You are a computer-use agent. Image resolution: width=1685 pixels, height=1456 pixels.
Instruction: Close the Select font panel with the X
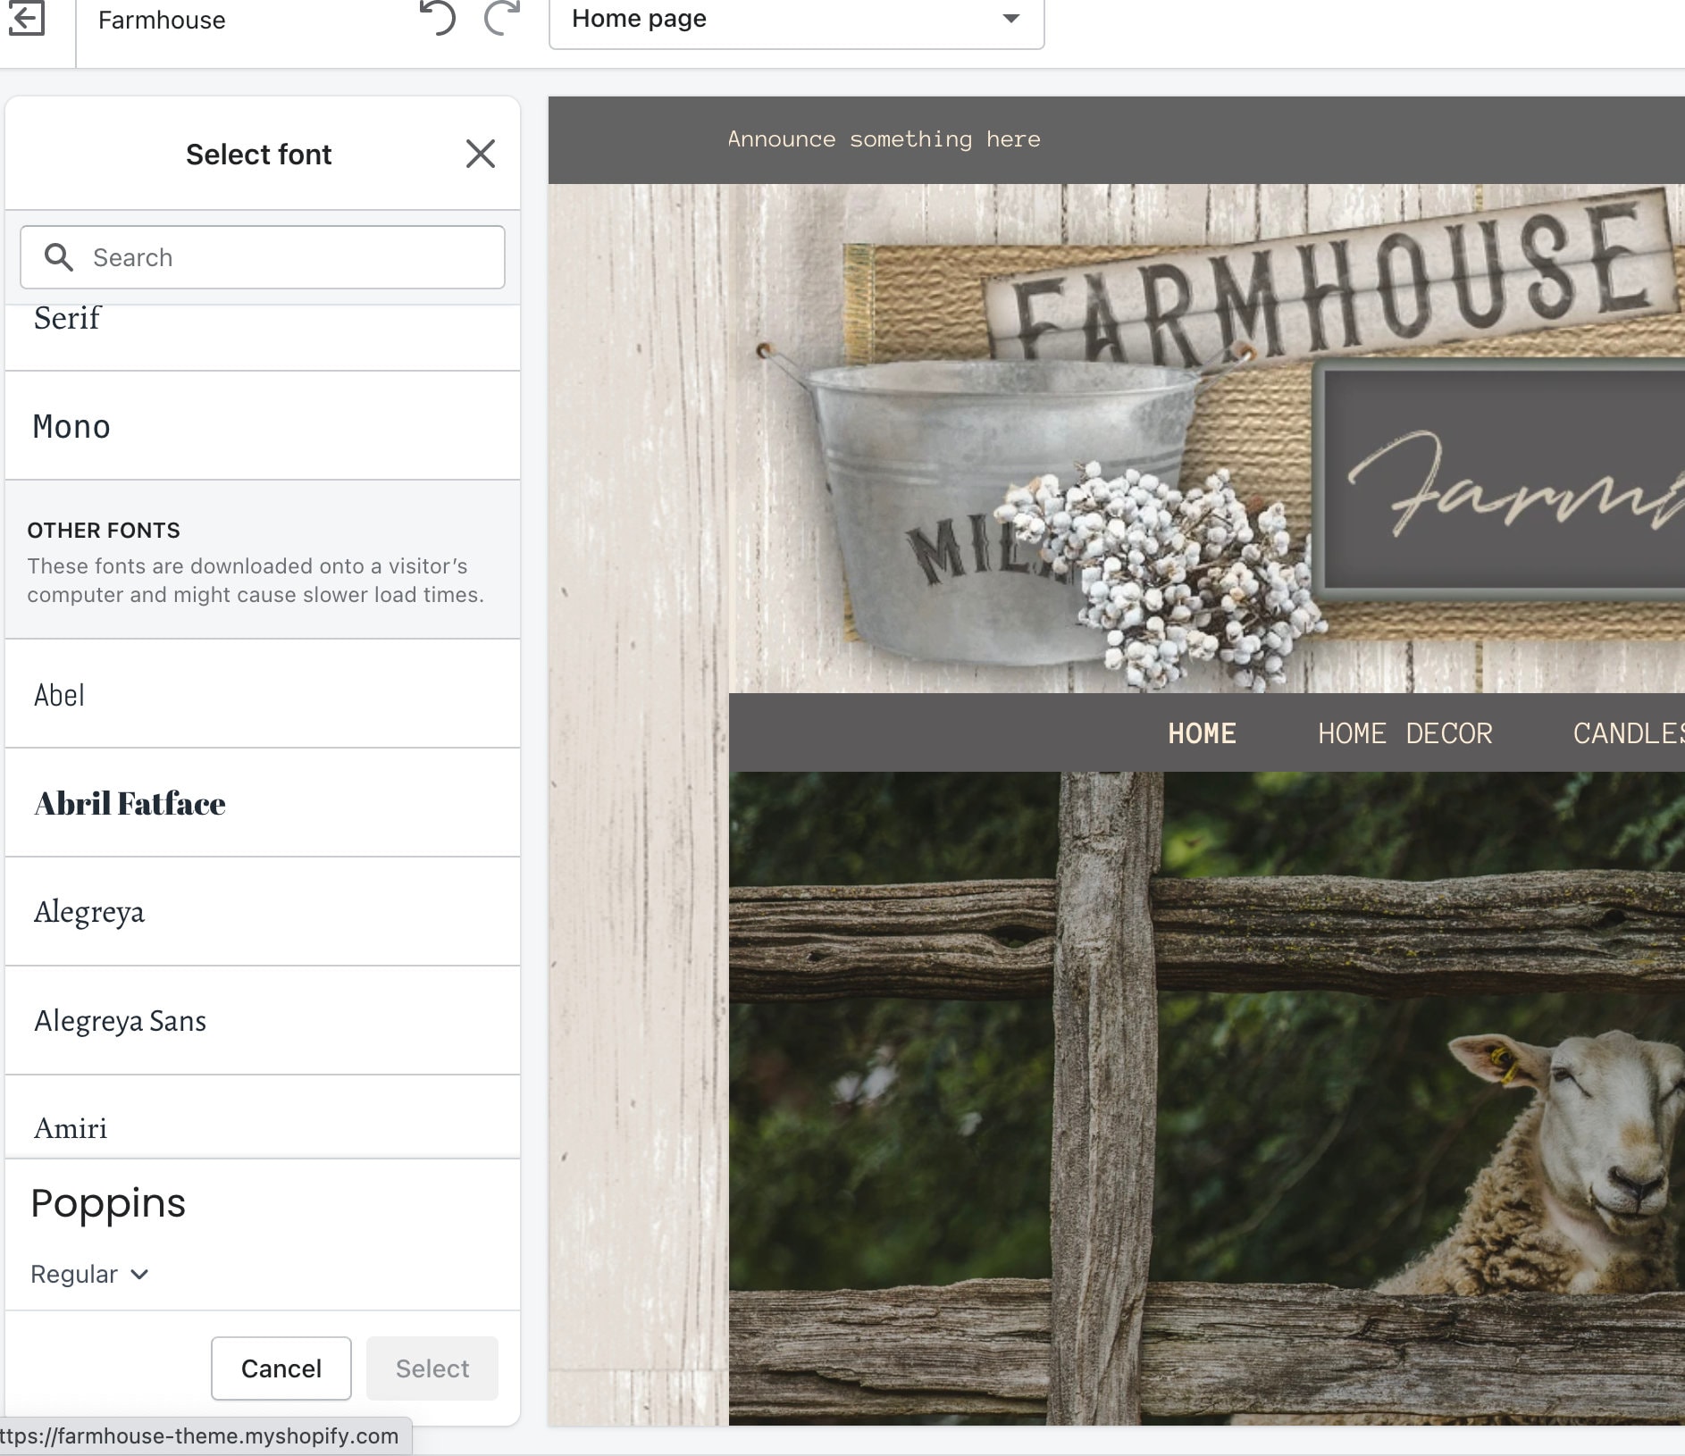(x=481, y=154)
